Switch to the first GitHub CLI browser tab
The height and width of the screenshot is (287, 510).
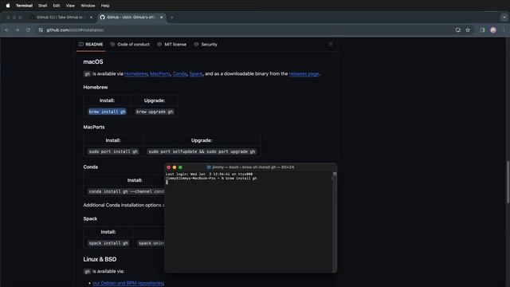[61, 18]
